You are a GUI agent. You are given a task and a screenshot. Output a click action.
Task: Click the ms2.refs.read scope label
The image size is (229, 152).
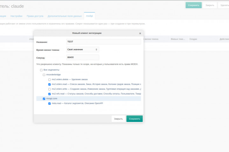pyautogui.click(x=96, y=94)
